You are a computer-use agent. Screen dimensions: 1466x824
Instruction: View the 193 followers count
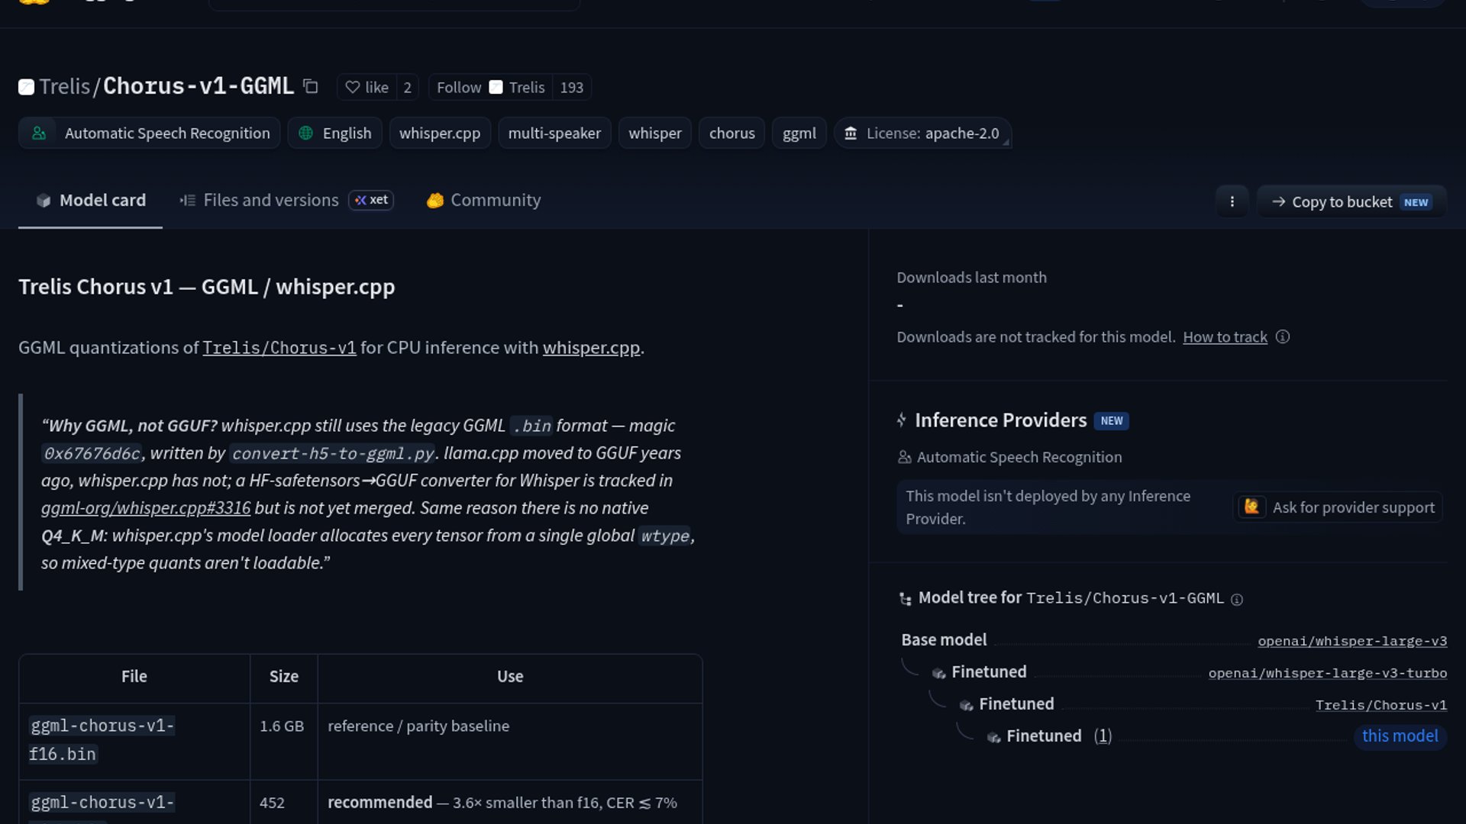(x=571, y=87)
